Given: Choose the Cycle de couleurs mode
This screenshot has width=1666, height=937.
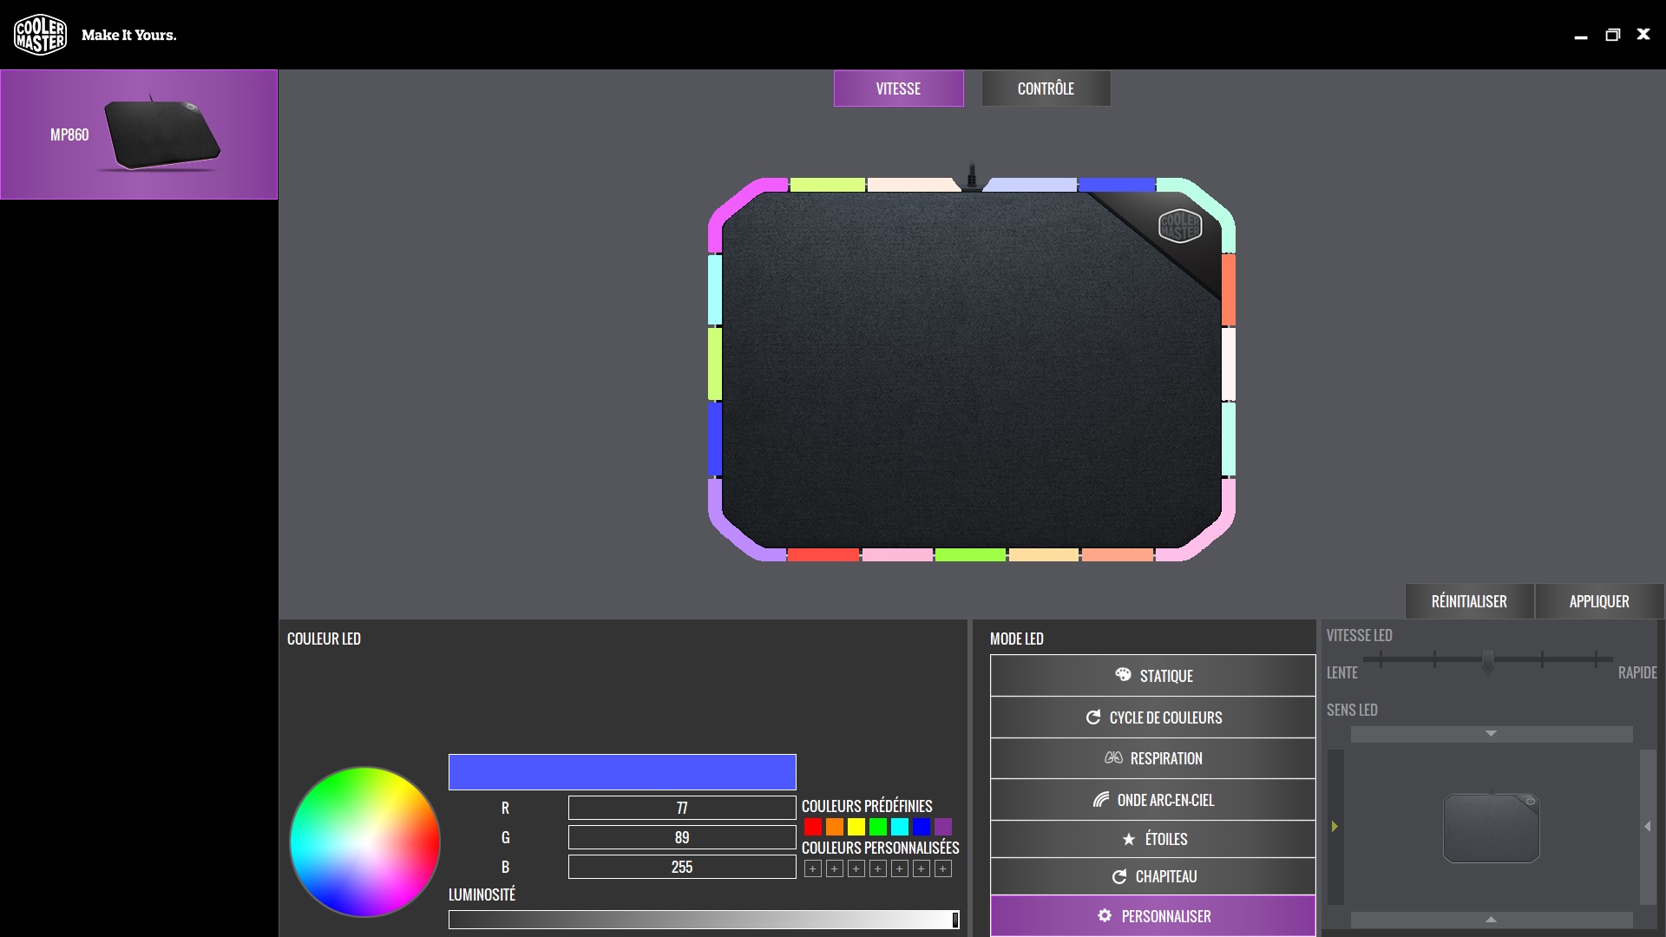Looking at the screenshot, I should (1152, 717).
